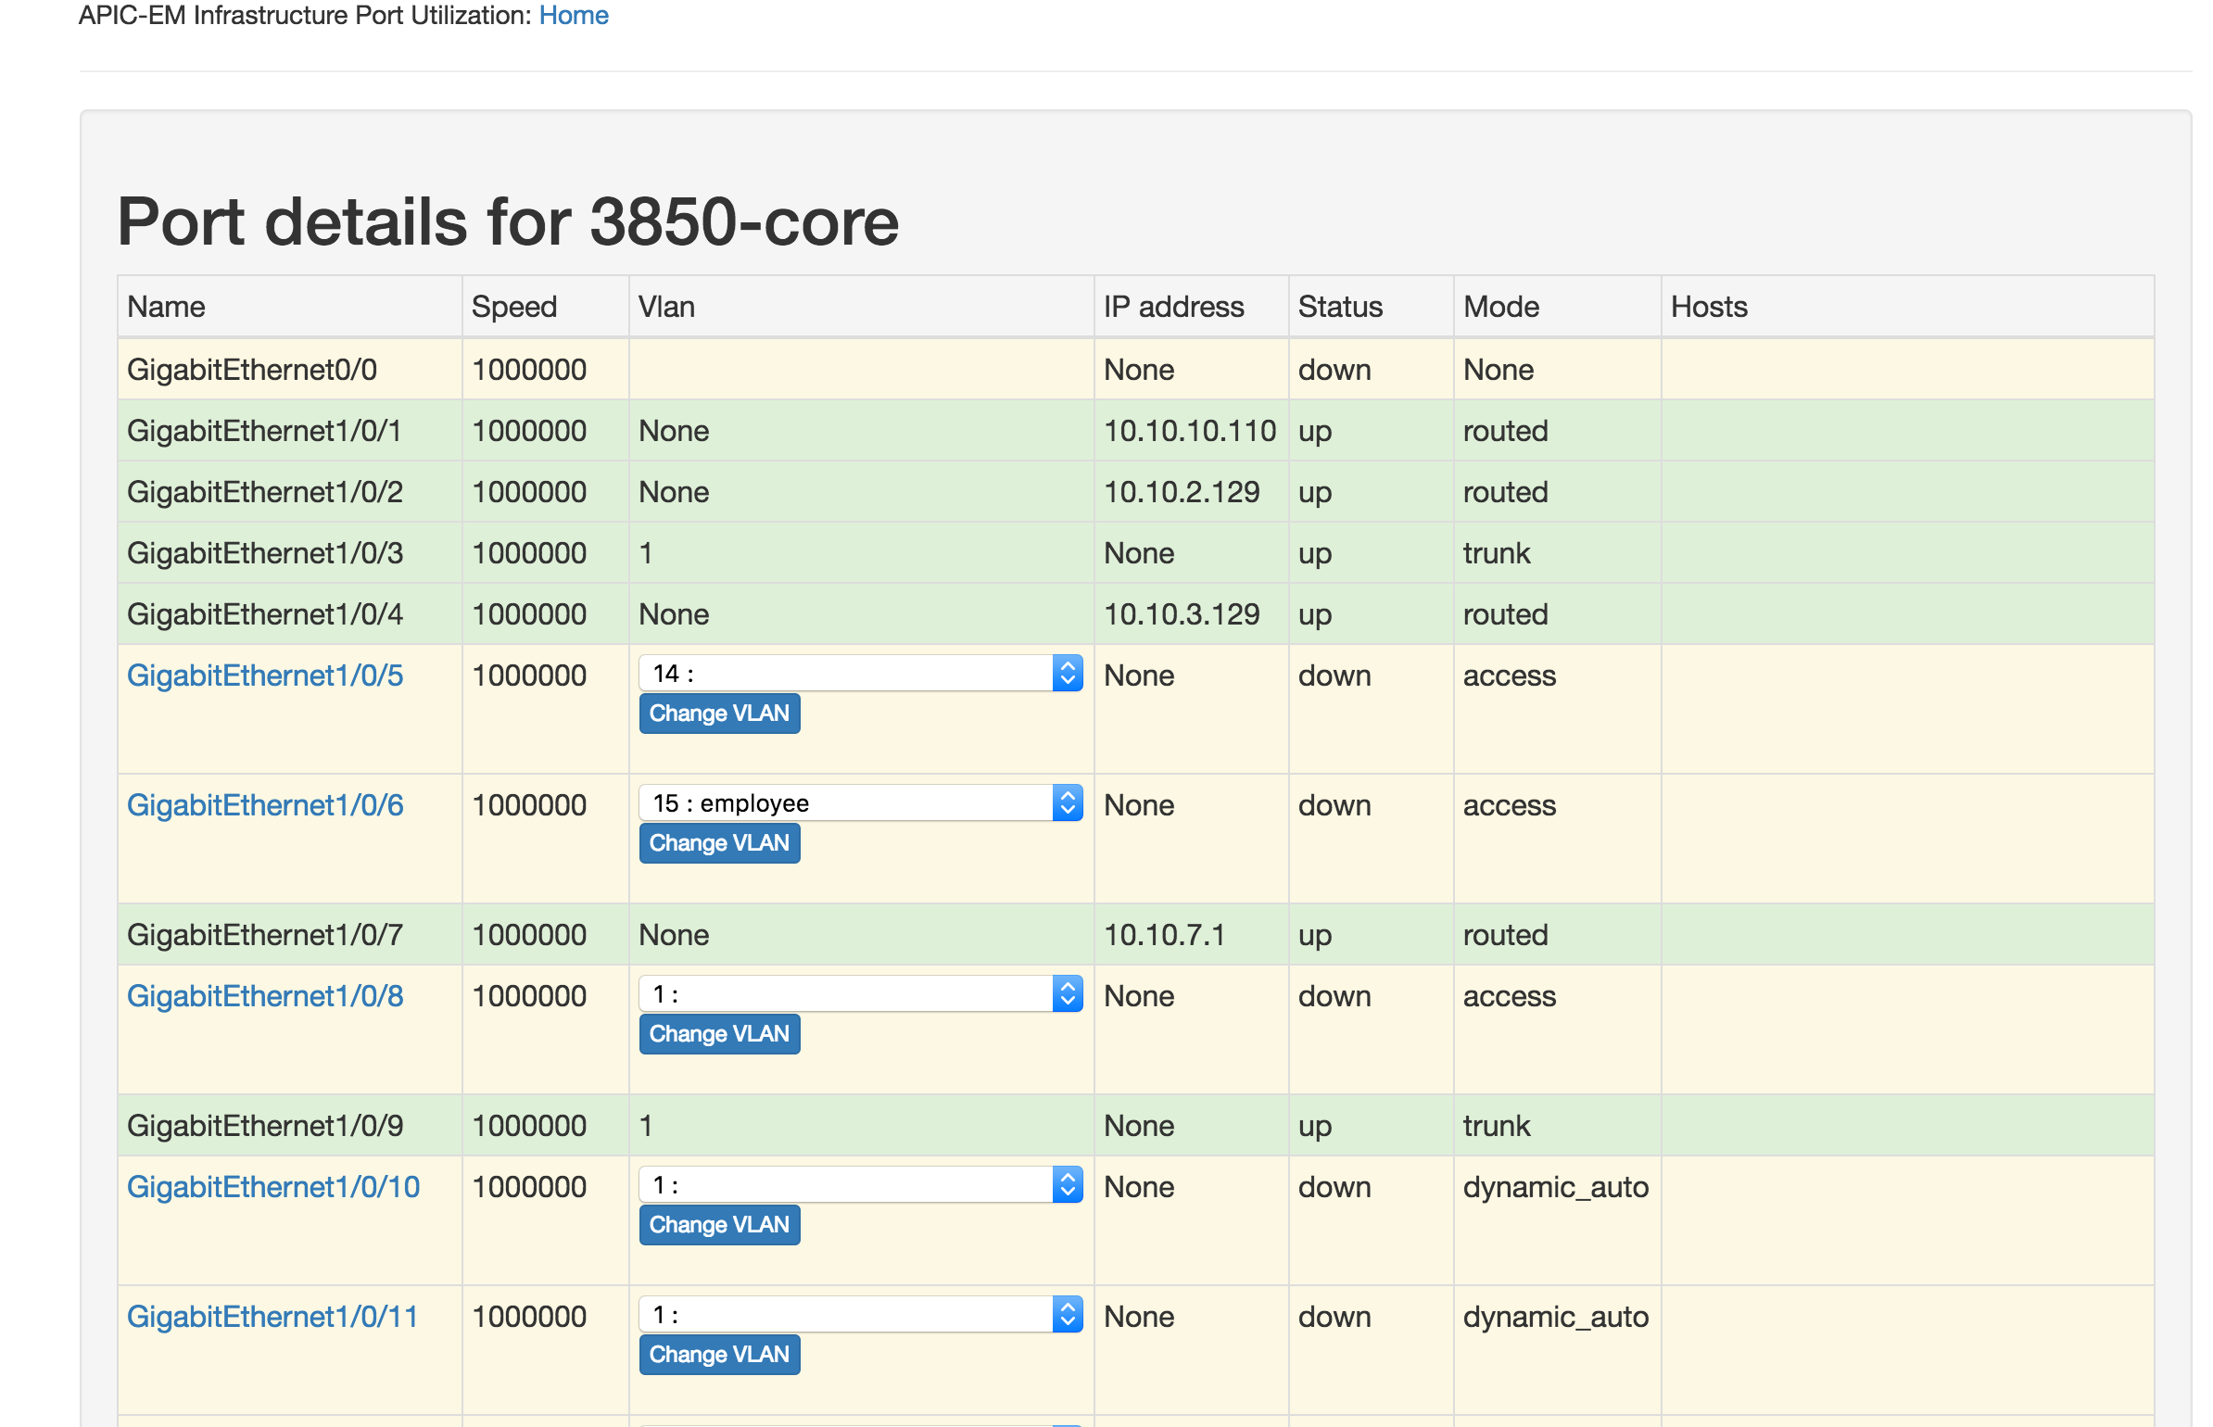Click dynamic_auto mode for GigabitEthernet1/0/10
Screen dimensions: 2213x1427
(1556, 1187)
